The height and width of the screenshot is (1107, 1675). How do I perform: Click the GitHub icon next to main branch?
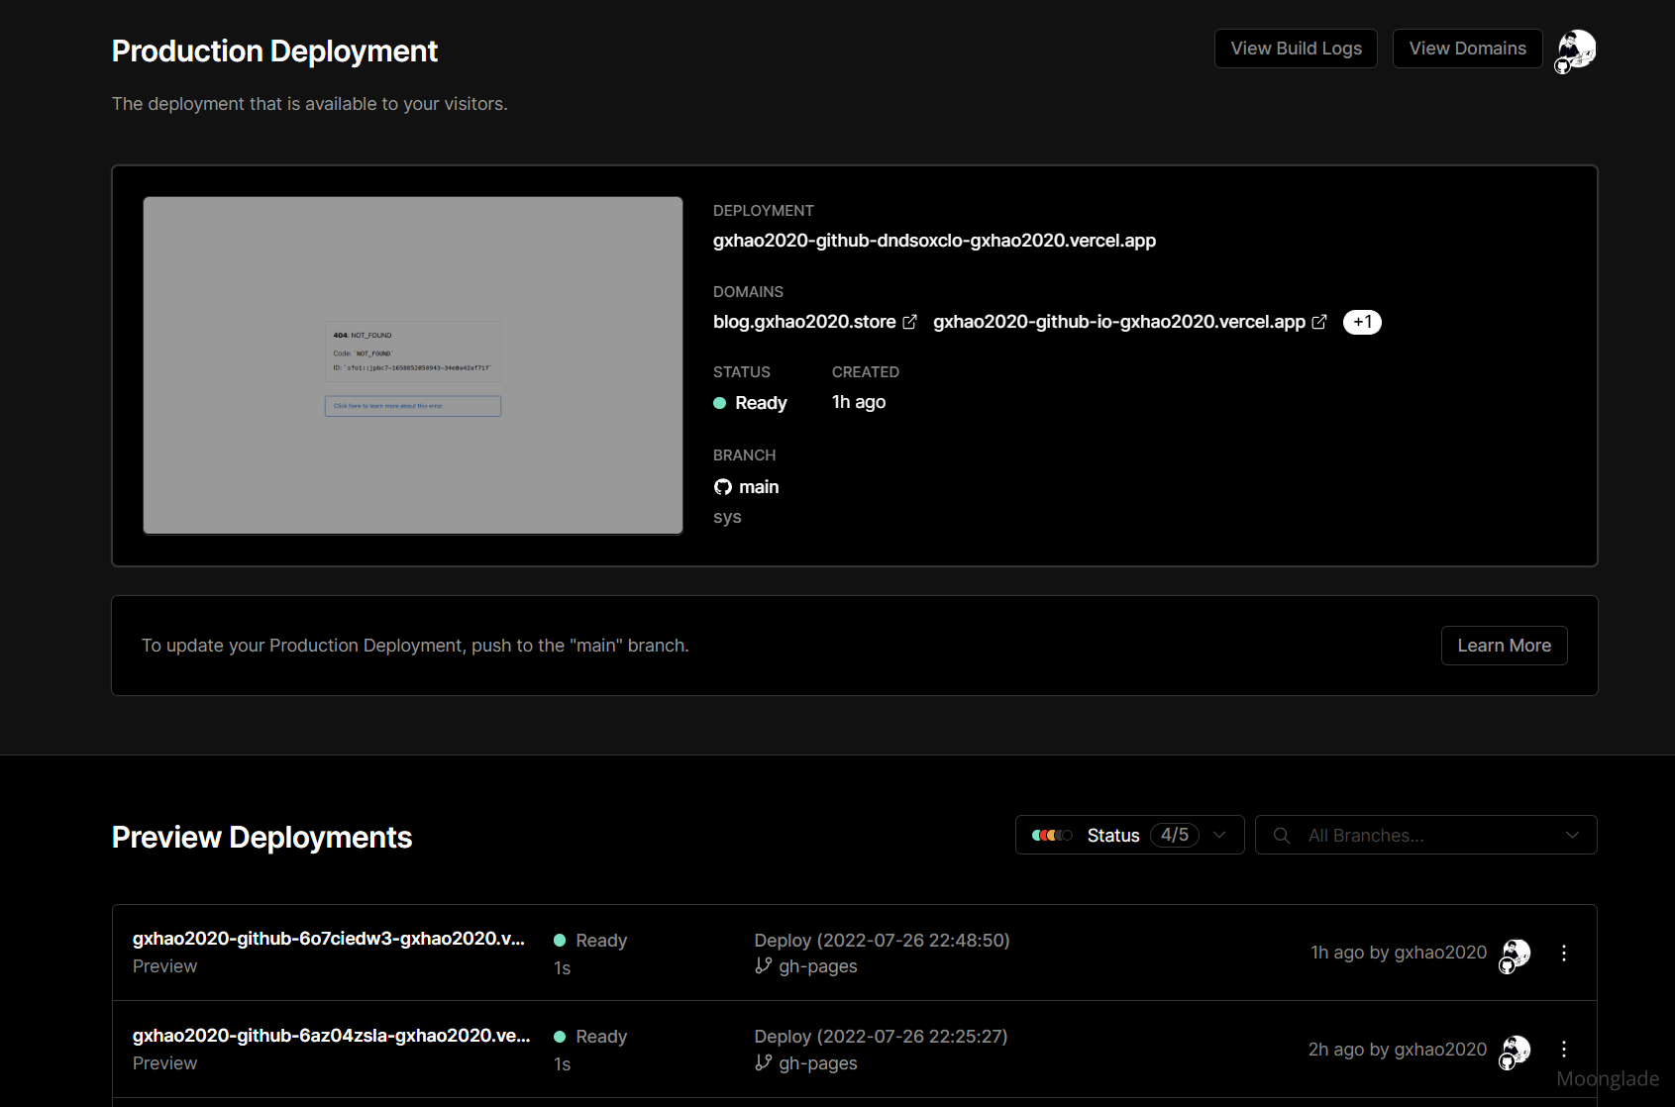[x=723, y=487]
